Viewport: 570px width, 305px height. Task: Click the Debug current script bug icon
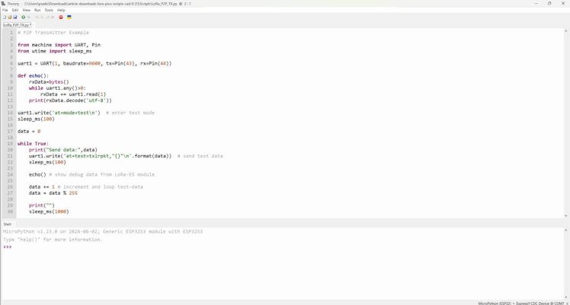click(29, 17)
